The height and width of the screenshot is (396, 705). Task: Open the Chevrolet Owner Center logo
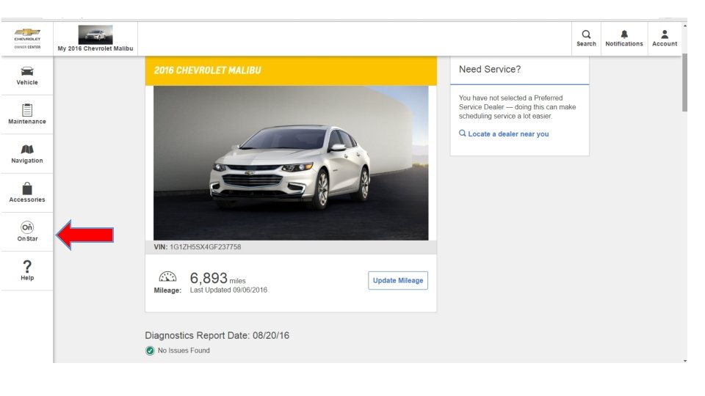(x=27, y=39)
